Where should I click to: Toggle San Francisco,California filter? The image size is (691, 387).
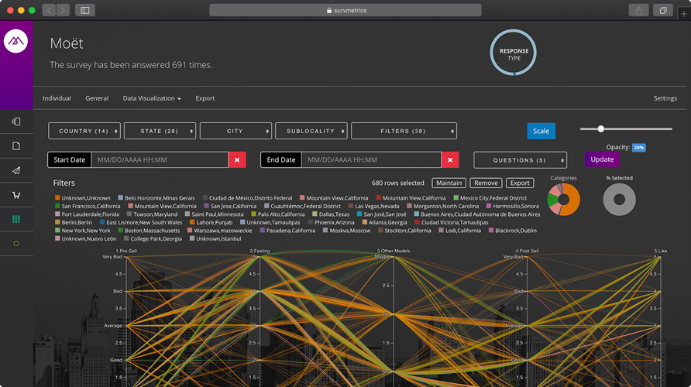click(88, 206)
